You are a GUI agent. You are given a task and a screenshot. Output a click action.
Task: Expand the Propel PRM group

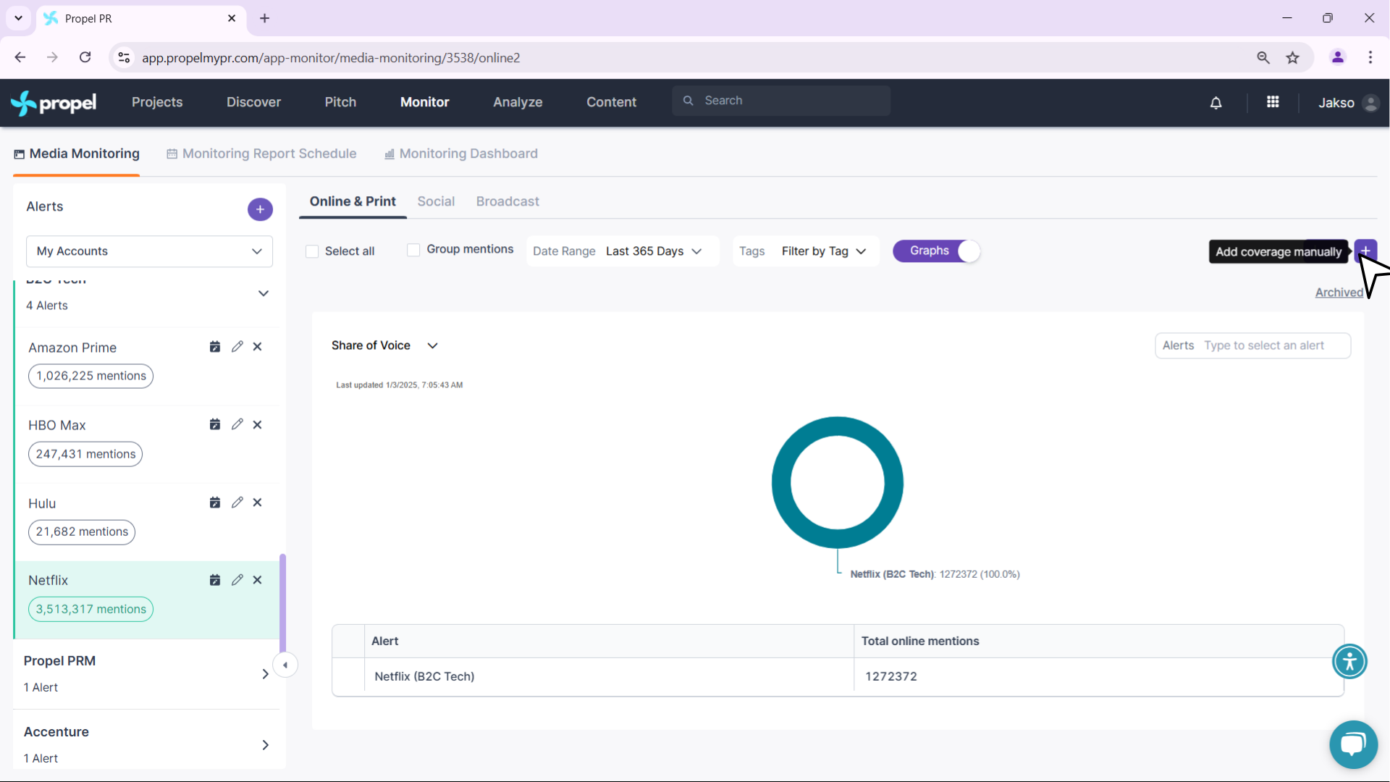265,674
